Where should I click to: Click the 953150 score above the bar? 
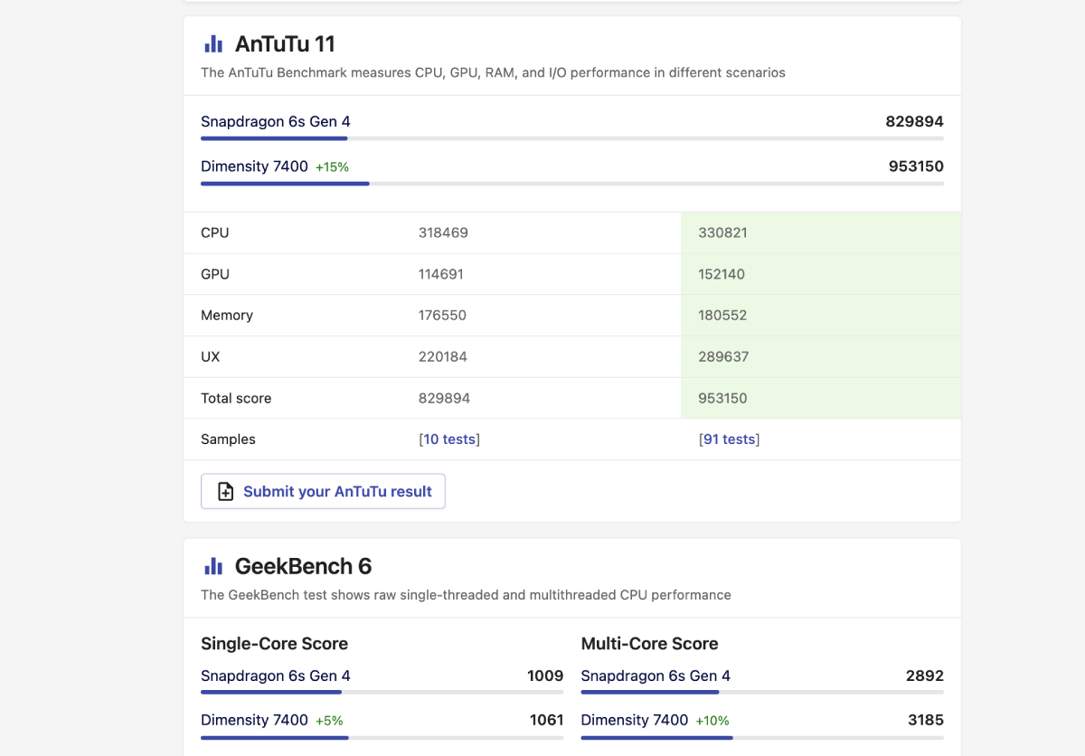[916, 166]
